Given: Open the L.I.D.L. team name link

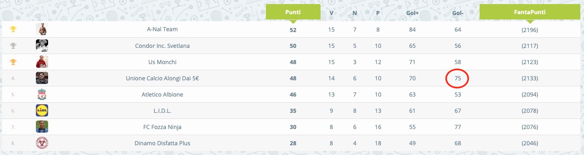Looking at the screenshot, I should 162,111.
